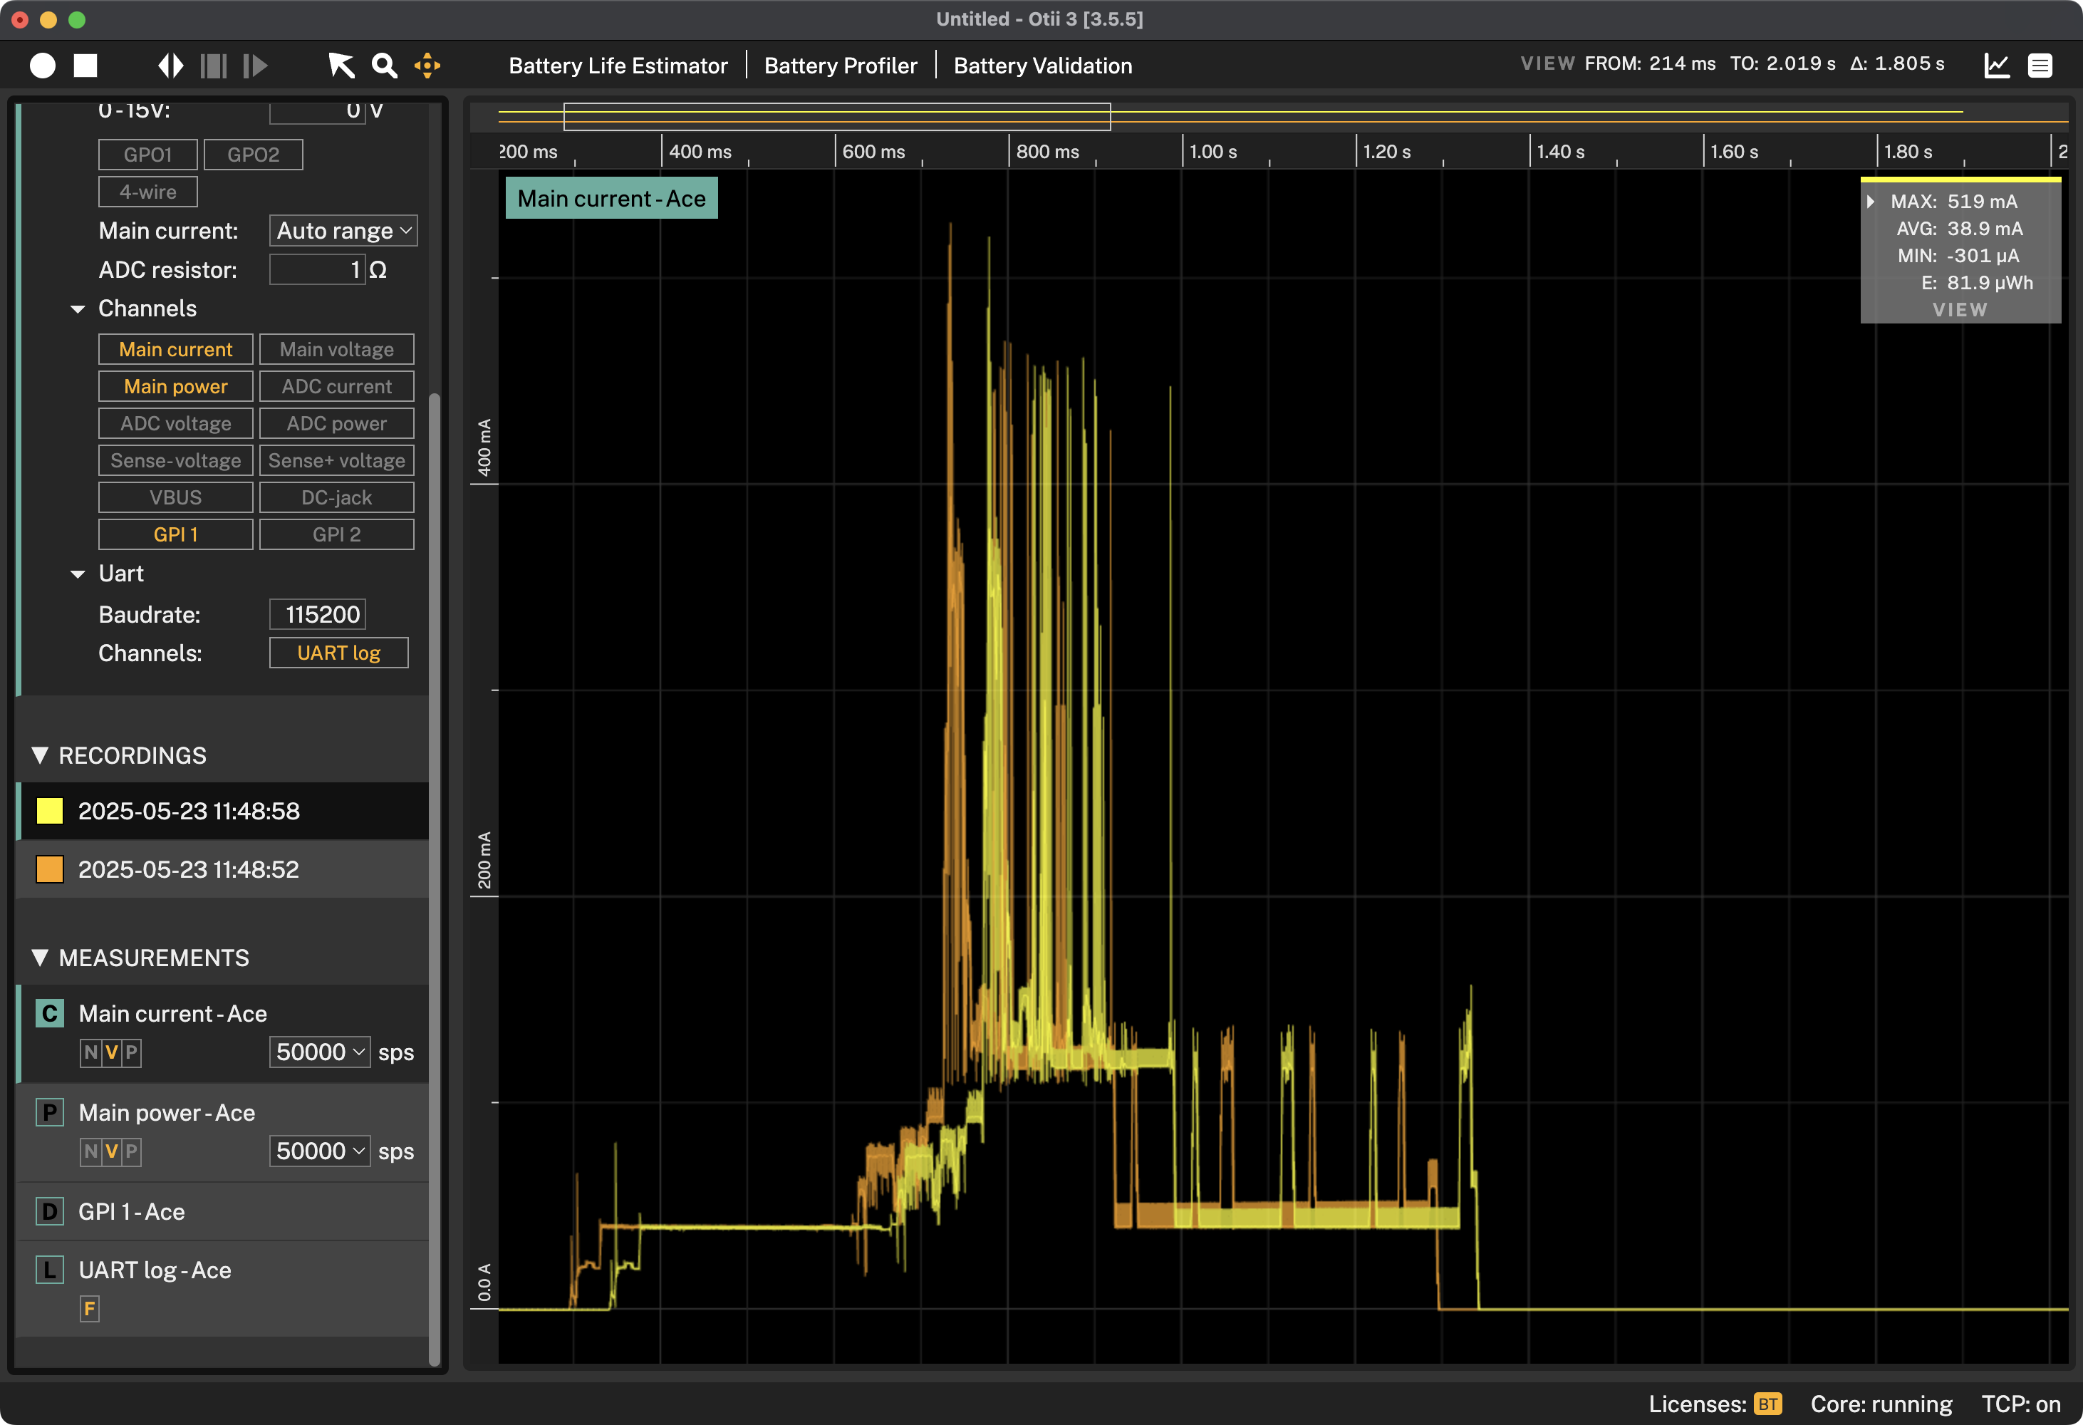Click the BT license badge
The height and width of the screenshot is (1425, 2083).
pyautogui.click(x=1768, y=1404)
